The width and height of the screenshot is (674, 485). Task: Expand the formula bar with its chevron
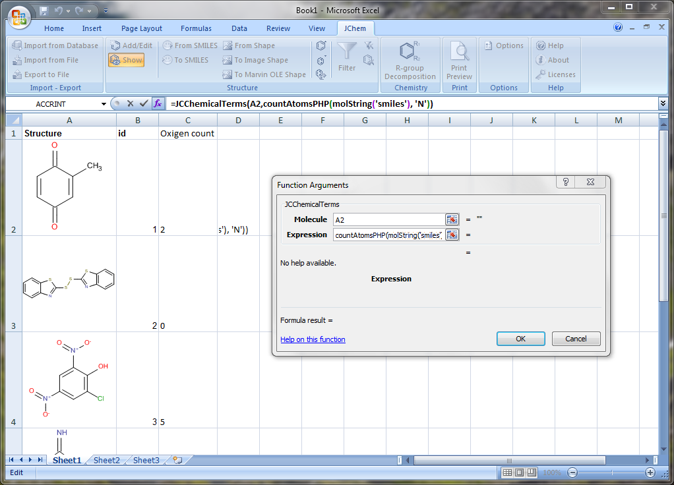[x=663, y=103]
